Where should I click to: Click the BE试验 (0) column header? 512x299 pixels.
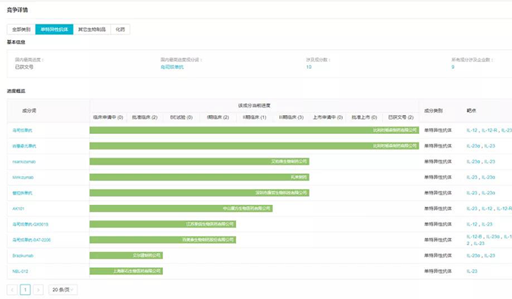[x=181, y=117]
